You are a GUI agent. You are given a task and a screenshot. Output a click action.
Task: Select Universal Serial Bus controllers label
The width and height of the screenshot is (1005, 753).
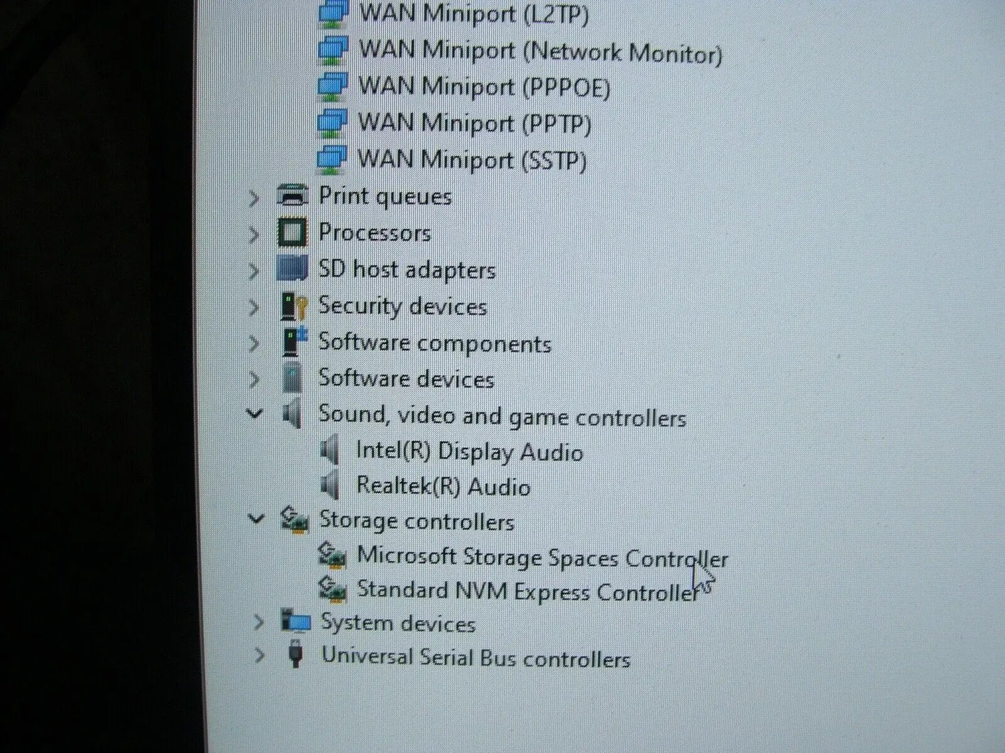475,657
